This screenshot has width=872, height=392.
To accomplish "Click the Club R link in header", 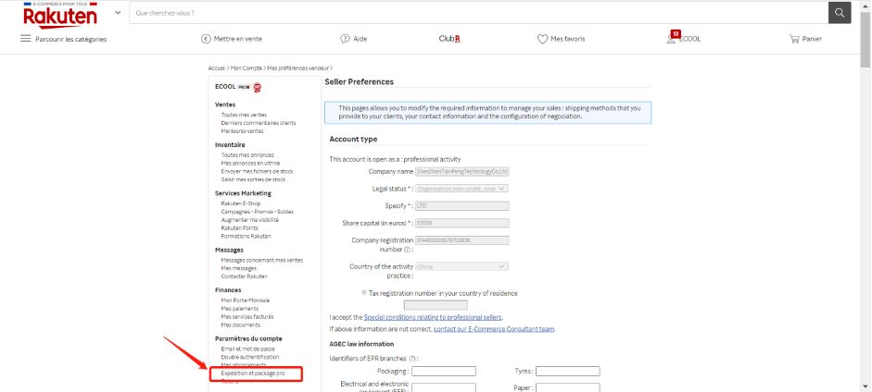I will pyautogui.click(x=449, y=39).
